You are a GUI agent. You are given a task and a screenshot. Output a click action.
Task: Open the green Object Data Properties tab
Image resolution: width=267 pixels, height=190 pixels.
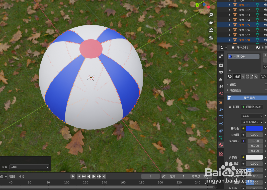(x=221, y=137)
